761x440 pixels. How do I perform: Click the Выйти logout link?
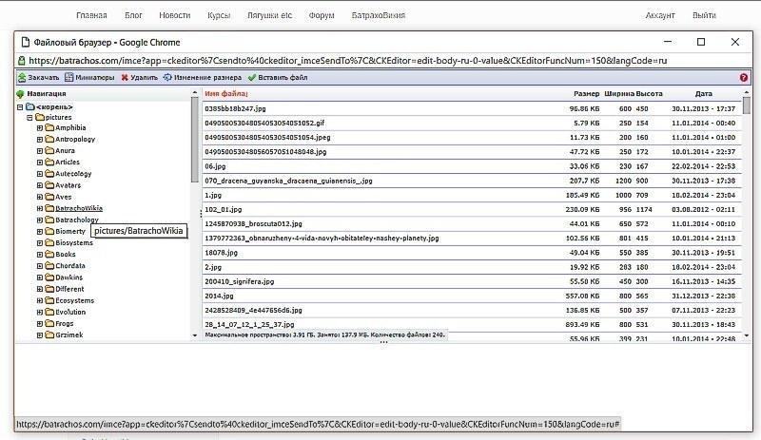704,15
